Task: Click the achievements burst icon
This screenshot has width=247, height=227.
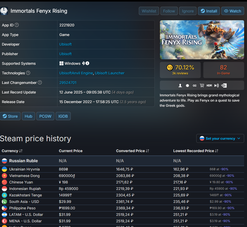Action: (x=187, y=86)
